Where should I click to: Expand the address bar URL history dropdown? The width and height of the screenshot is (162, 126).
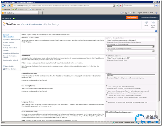pos(114,5)
